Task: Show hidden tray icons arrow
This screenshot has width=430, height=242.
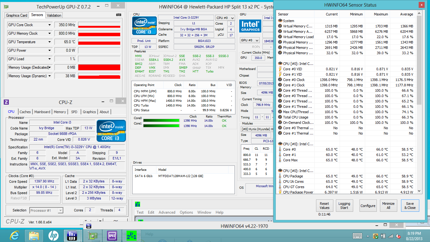Action: click(368, 236)
